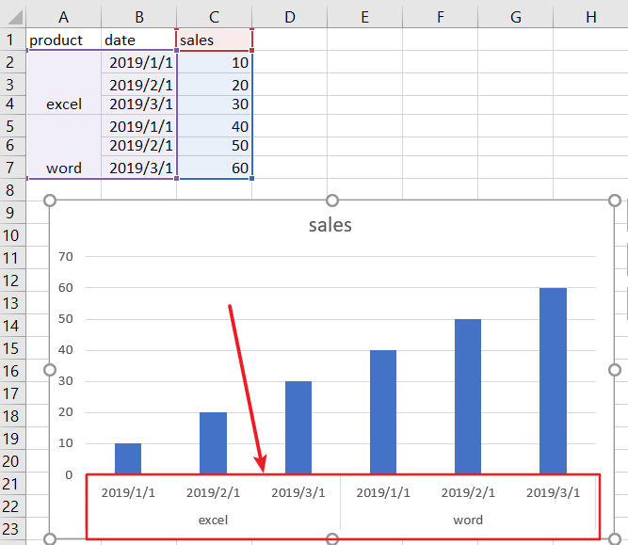628x545 pixels.
Task: Click the tallest bar with value 60
Action: coord(553,381)
